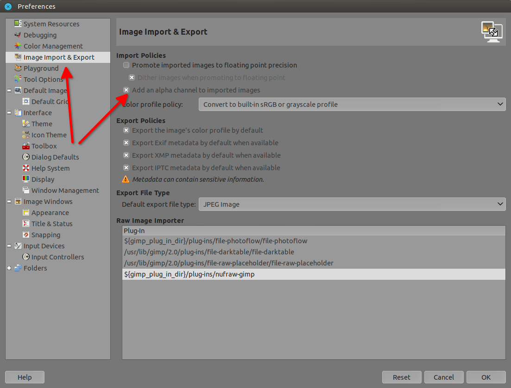This screenshot has width=511, height=388.
Task: Click the Playground icon
Action: point(18,68)
